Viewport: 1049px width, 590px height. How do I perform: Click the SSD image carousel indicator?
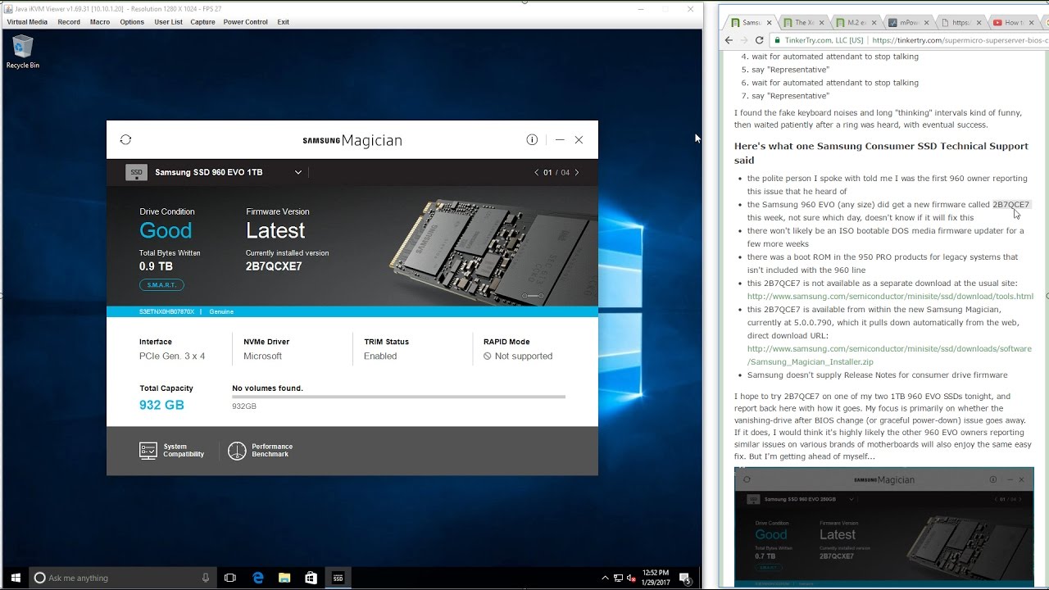click(533, 295)
